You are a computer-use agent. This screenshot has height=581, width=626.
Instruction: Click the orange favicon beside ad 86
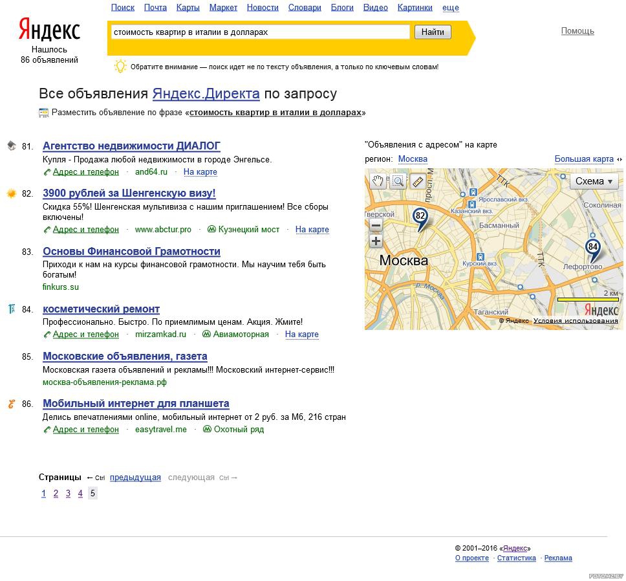[12, 404]
